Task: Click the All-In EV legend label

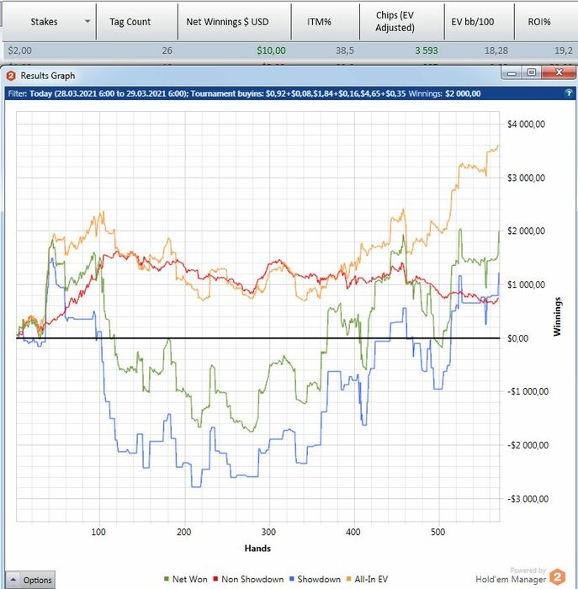Action: 371,579
